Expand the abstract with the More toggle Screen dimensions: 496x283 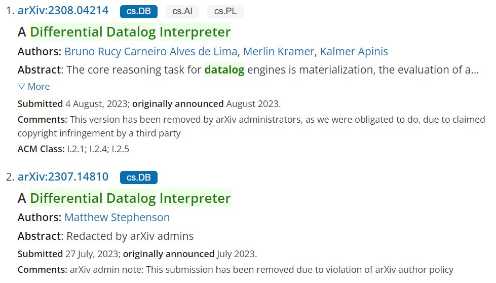click(x=33, y=87)
